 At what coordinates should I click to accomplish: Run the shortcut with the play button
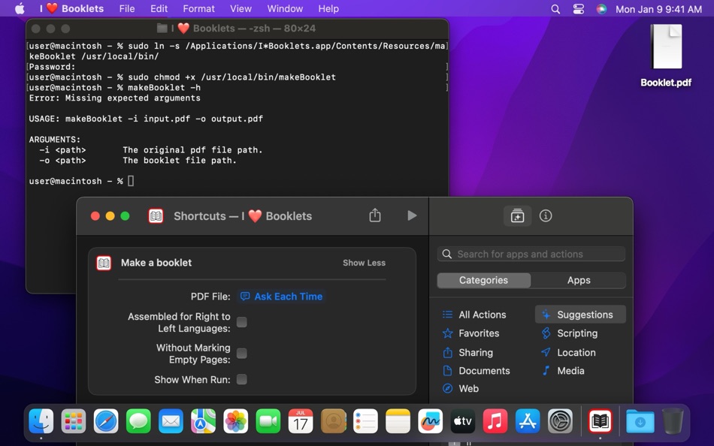[412, 215]
